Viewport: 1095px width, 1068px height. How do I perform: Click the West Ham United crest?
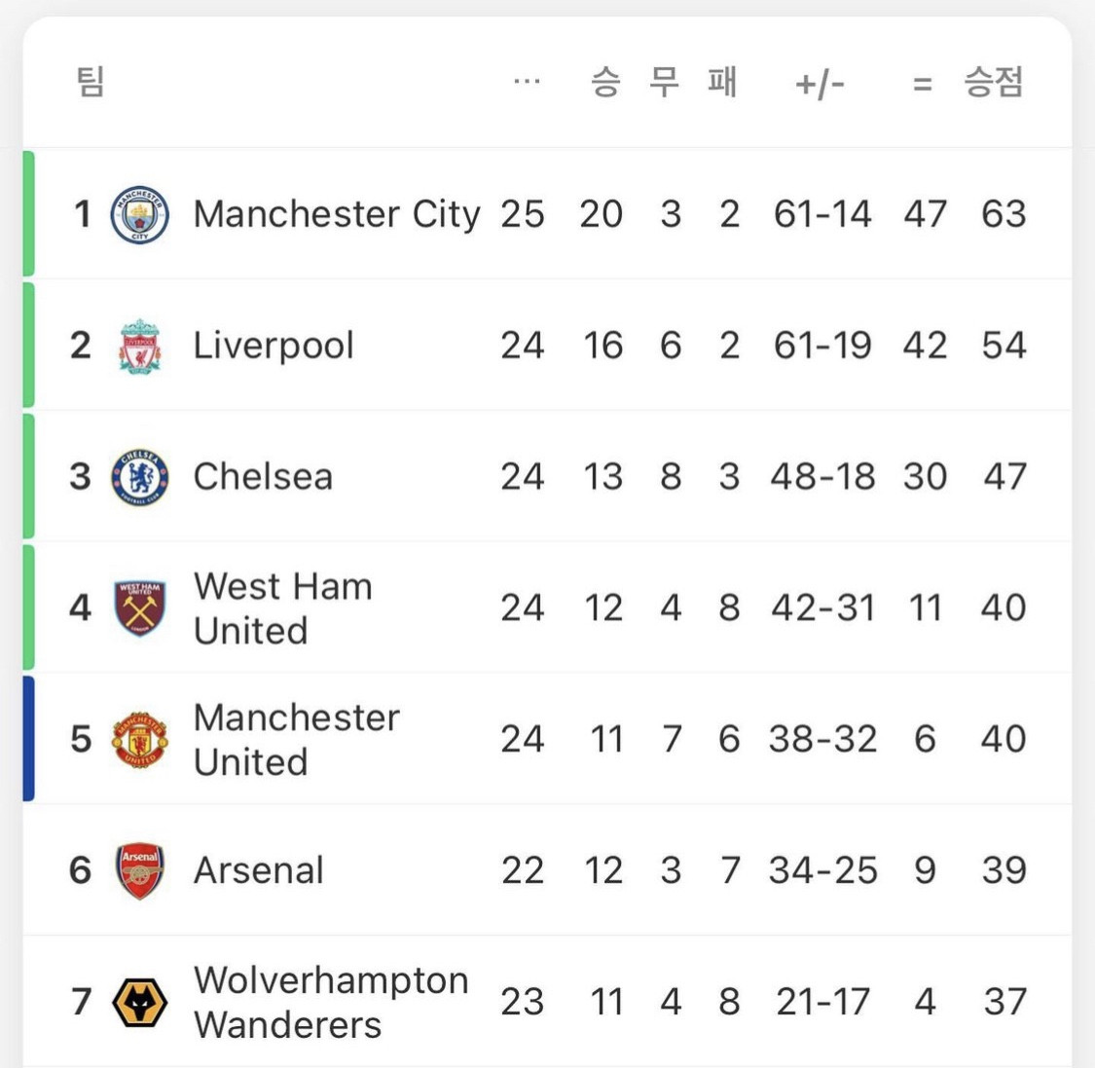click(139, 608)
